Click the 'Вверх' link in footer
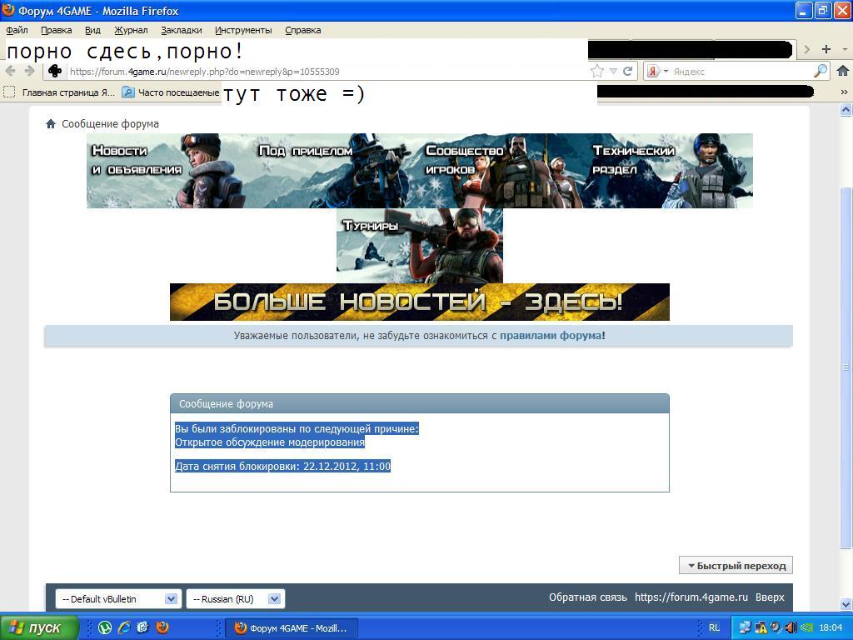This screenshot has height=640, width=853. [770, 597]
